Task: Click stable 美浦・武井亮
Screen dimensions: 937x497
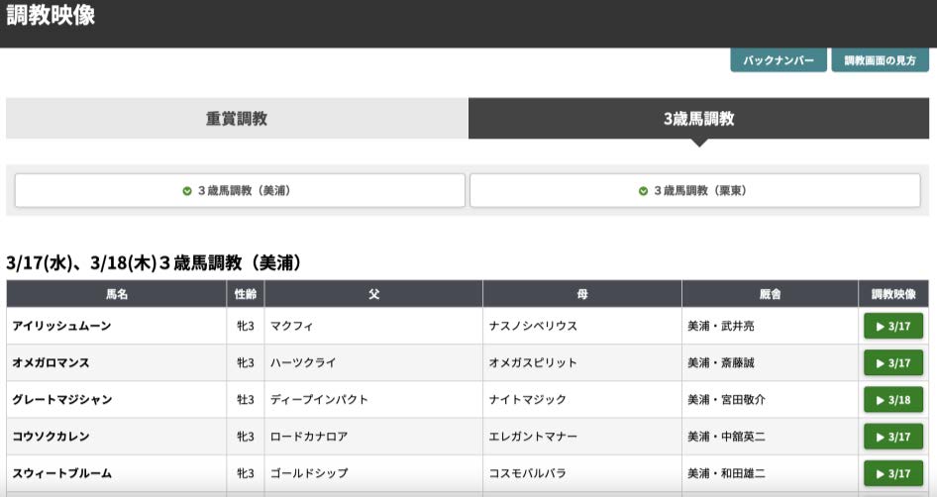Action: tap(721, 326)
